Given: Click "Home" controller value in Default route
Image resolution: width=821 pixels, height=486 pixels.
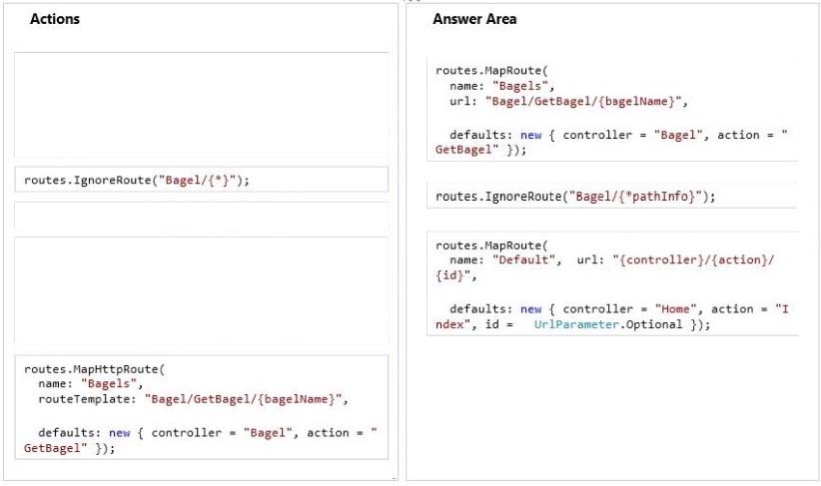Looking at the screenshot, I should 675,309.
